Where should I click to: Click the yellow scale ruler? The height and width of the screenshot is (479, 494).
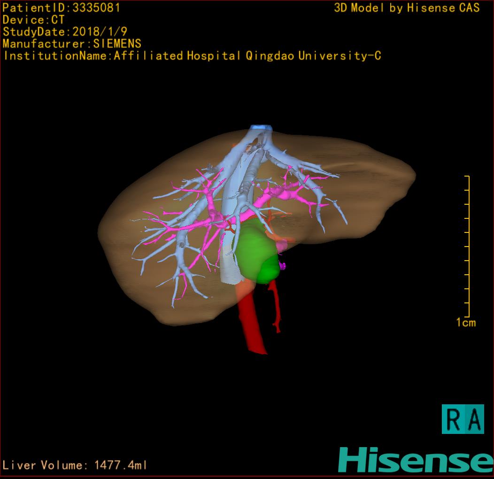(467, 247)
